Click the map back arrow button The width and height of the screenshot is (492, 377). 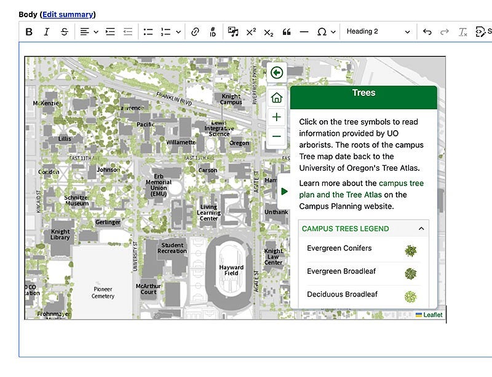click(x=276, y=73)
